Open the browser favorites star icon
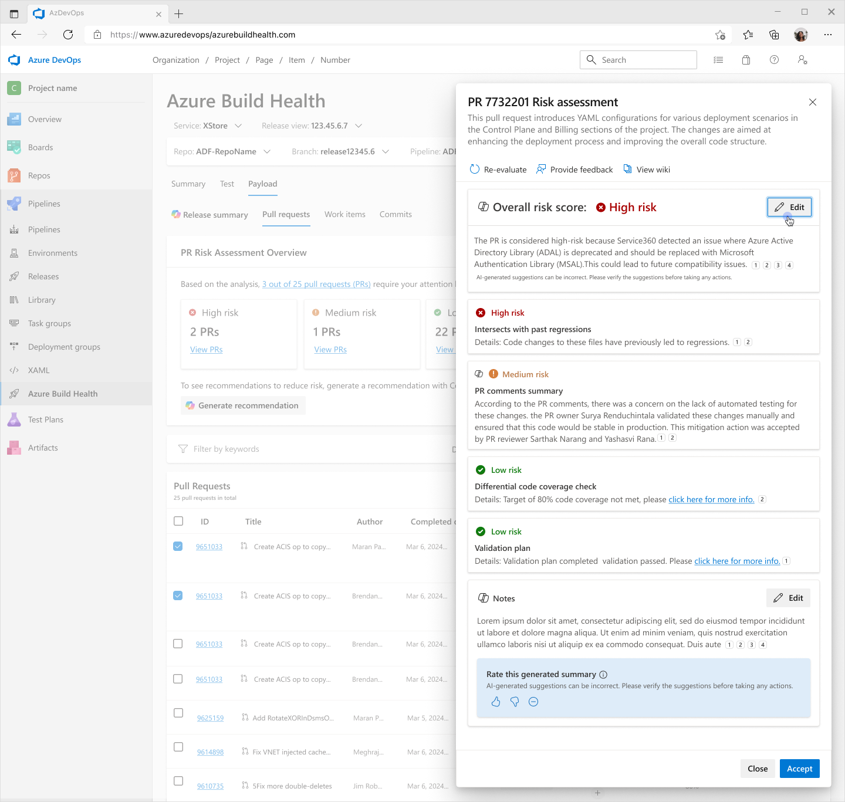Screen dimensions: 845x802 [x=748, y=35]
